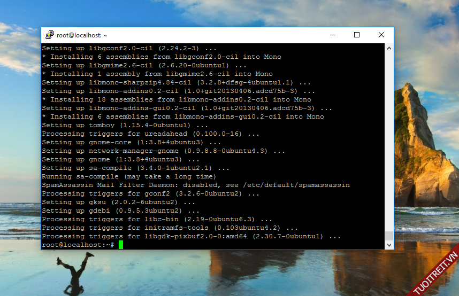Minimize the PuTTY terminal window
459x296 pixels.
click(332, 35)
